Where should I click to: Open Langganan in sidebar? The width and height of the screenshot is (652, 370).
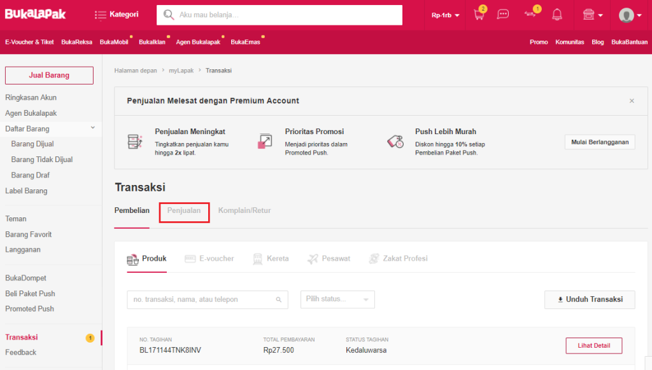(x=23, y=250)
